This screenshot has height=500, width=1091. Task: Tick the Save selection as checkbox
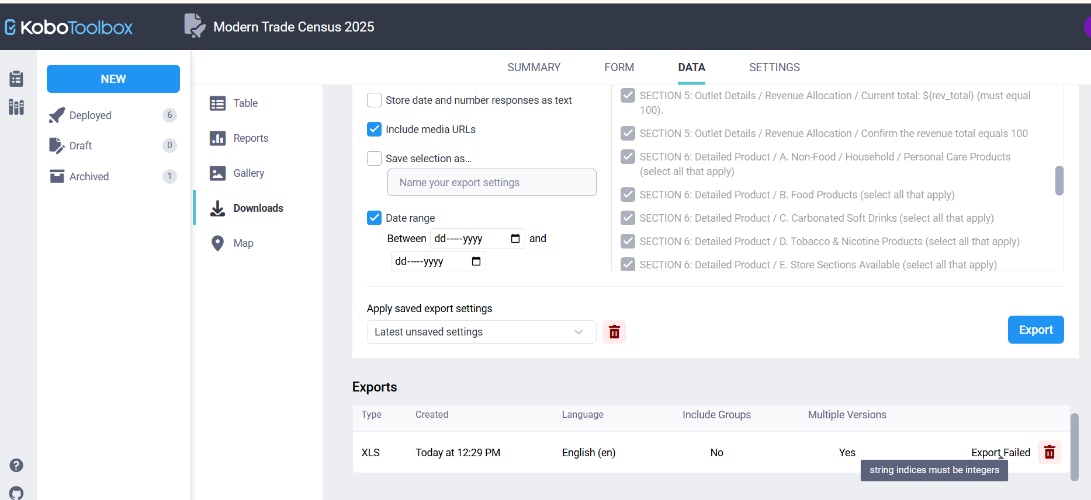pyautogui.click(x=375, y=159)
